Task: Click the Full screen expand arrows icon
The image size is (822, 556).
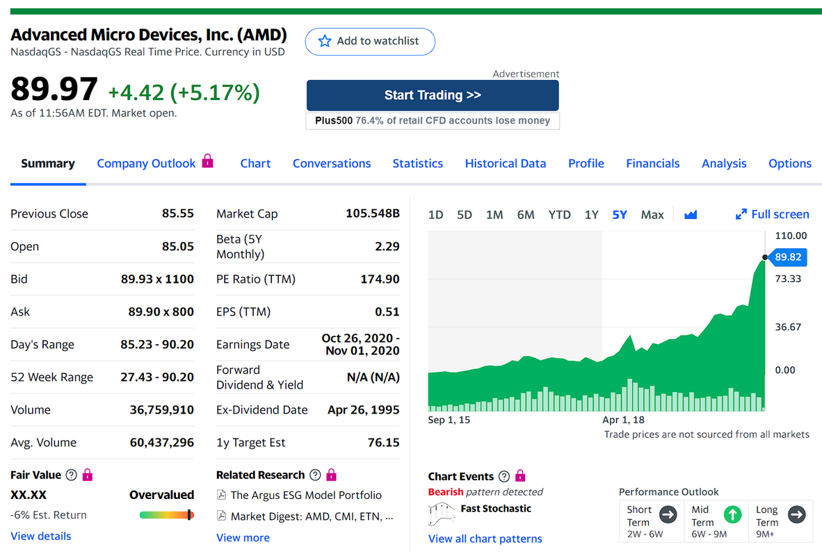Action: tap(741, 214)
